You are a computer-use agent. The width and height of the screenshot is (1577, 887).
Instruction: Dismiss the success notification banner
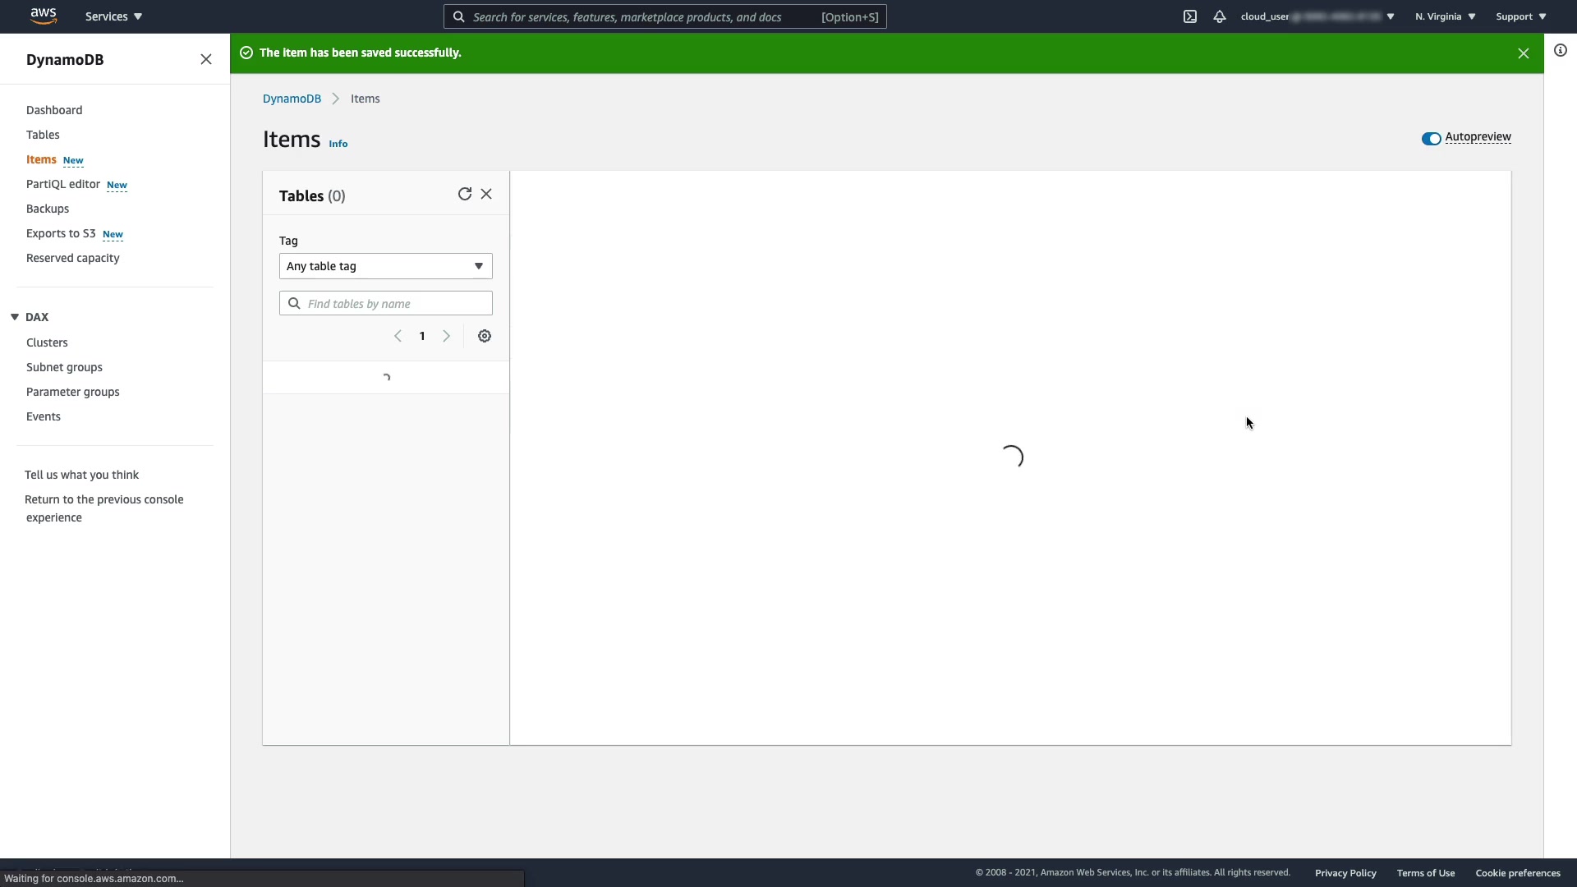click(x=1524, y=53)
